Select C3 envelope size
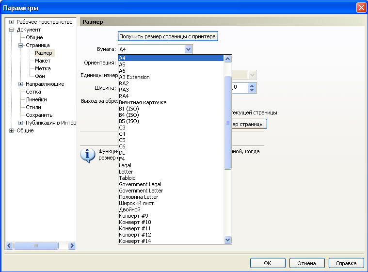Image resolution: width=368 pixels, height=272 pixels. pos(171,128)
